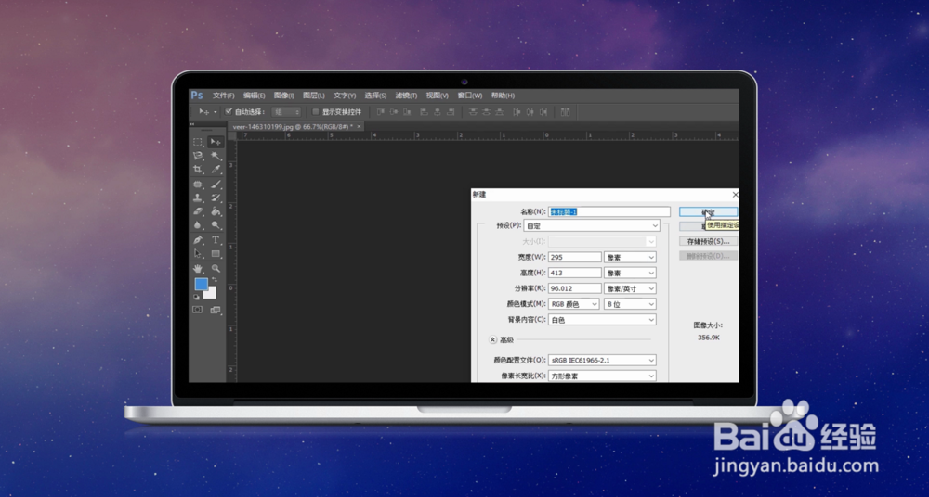The height and width of the screenshot is (497, 929).
Task: Open the 文件(F) menu
Action: [x=223, y=96]
